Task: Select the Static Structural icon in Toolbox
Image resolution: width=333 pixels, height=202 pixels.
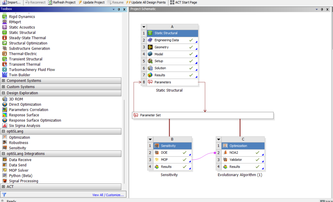Action: pyautogui.click(x=4, y=32)
